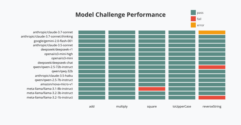
Task: Click the add cell for deepseek/deepseek-r1
Action: (92, 49)
